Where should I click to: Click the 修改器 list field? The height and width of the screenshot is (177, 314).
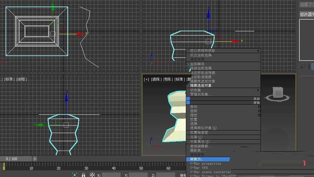307,14
